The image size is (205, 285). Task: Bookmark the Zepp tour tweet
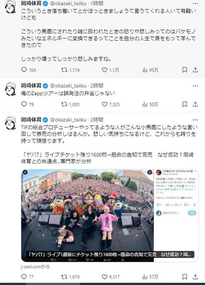coord(184,104)
